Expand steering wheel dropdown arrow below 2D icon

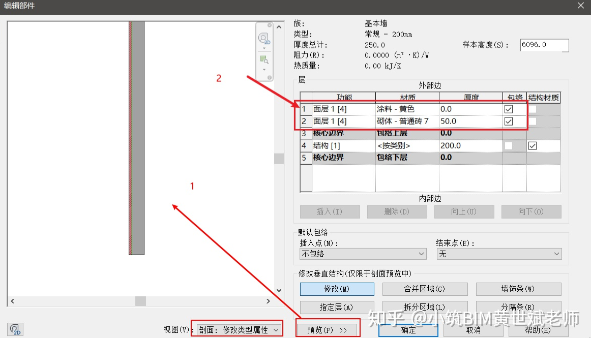coord(264,48)
